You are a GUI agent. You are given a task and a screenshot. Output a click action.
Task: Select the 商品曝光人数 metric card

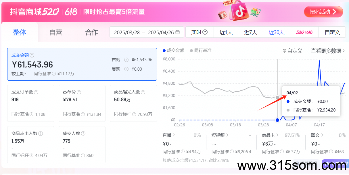[133, 103]
